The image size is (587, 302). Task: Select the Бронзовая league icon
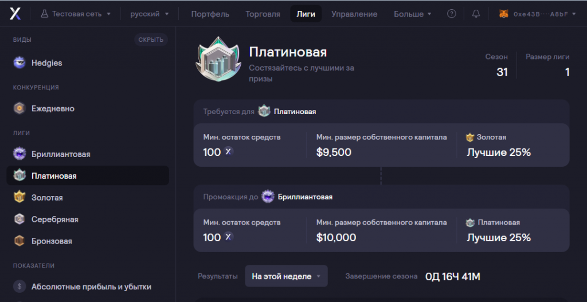click(20, 241)
